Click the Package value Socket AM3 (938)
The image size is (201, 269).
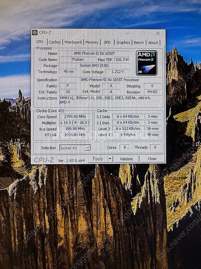click(x=94, y=66)
